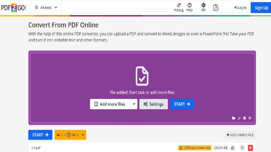Click START in the purple upload box
The width and height of the screenshot is (271, 152).
pos(182,104)
